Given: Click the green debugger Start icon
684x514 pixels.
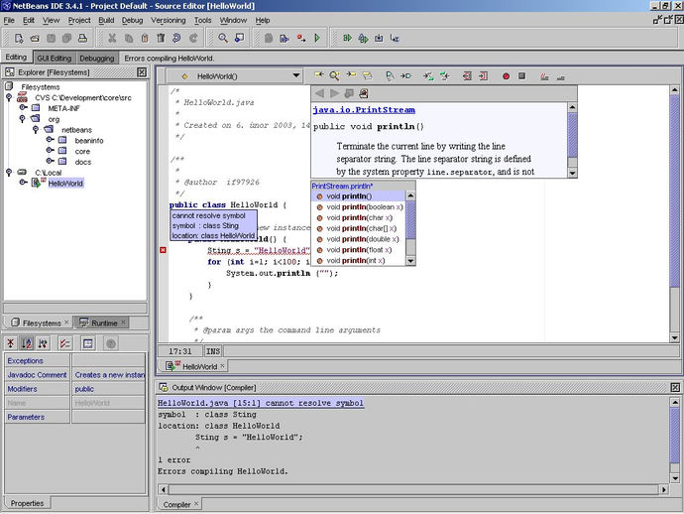Looking at the screenshot, I should [347, 39].
